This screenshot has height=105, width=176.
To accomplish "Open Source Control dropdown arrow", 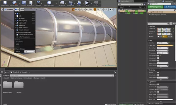I will tap(19, 4).
